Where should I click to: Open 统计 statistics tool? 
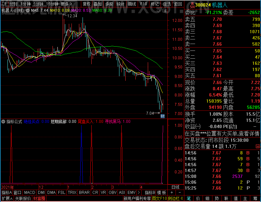120,4
